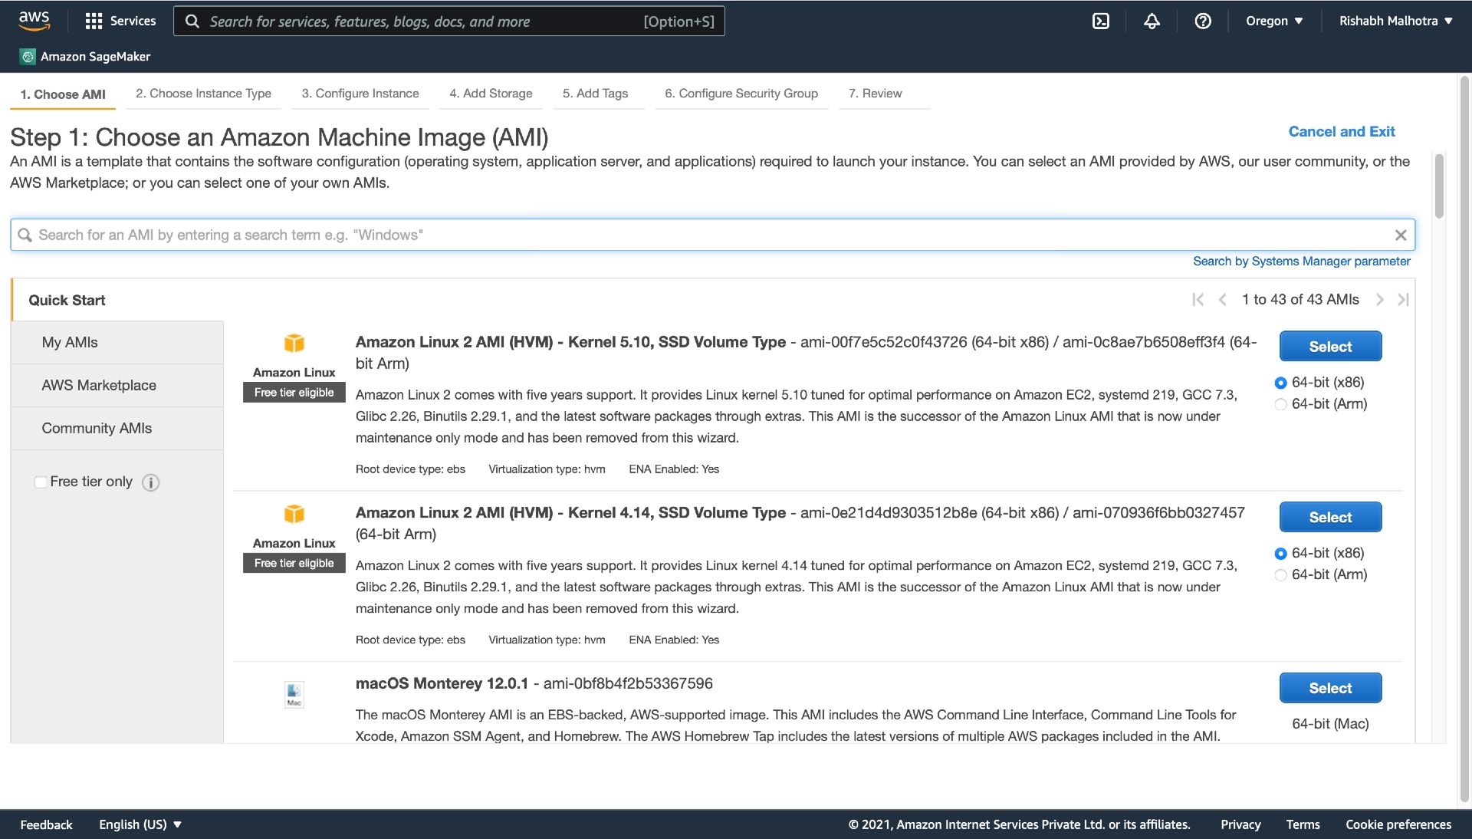Viewport: 1472px width, 839px height.
Task: Select the Amazon Linux 2 Kernel 5.10 AMI
Action: tap(1330, 347)
